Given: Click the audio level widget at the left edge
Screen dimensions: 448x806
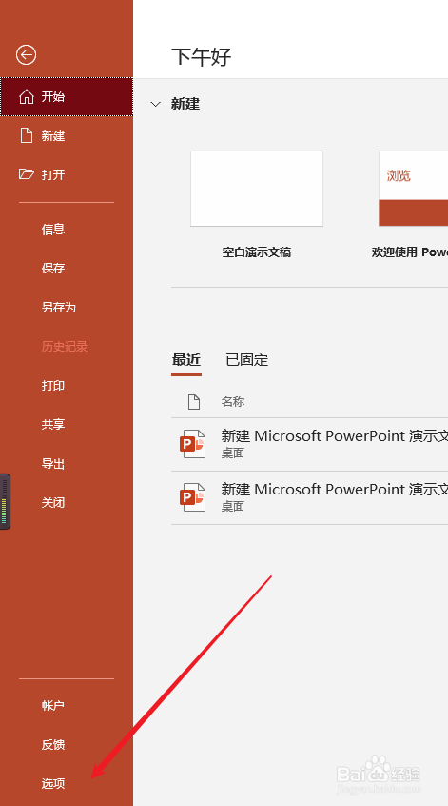Looking at the screenshot, I should pyautogui.click(x=5, y=501).
